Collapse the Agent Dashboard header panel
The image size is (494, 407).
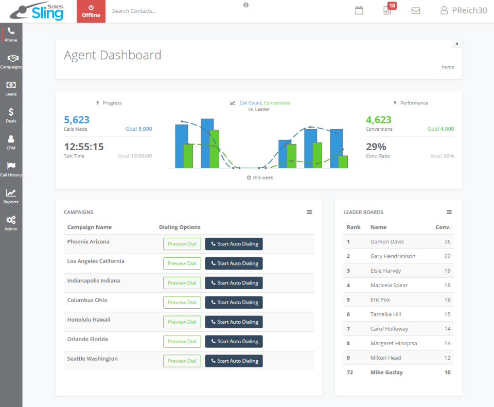point(456,43)
